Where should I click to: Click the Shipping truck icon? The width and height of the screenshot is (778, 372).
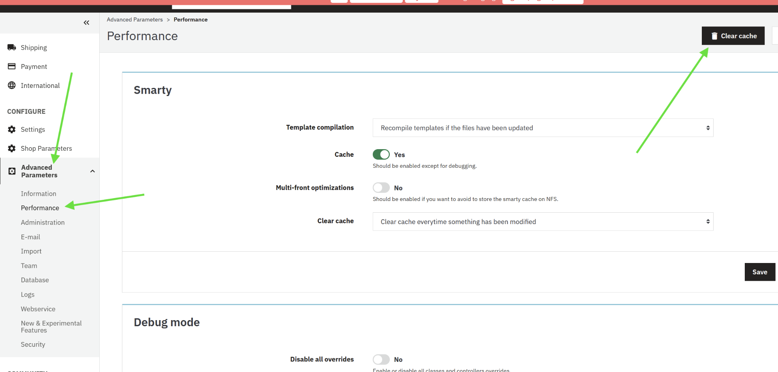tap(12, 47)
